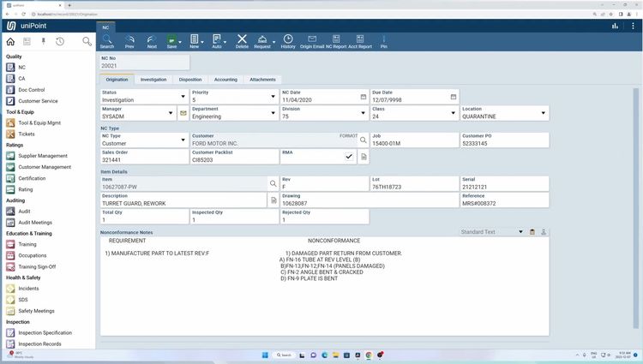Click the Job input field
This screenshot has height=364, width=643.
415,140
